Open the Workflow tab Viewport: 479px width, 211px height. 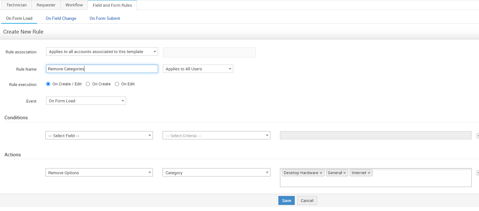(74, 5)
